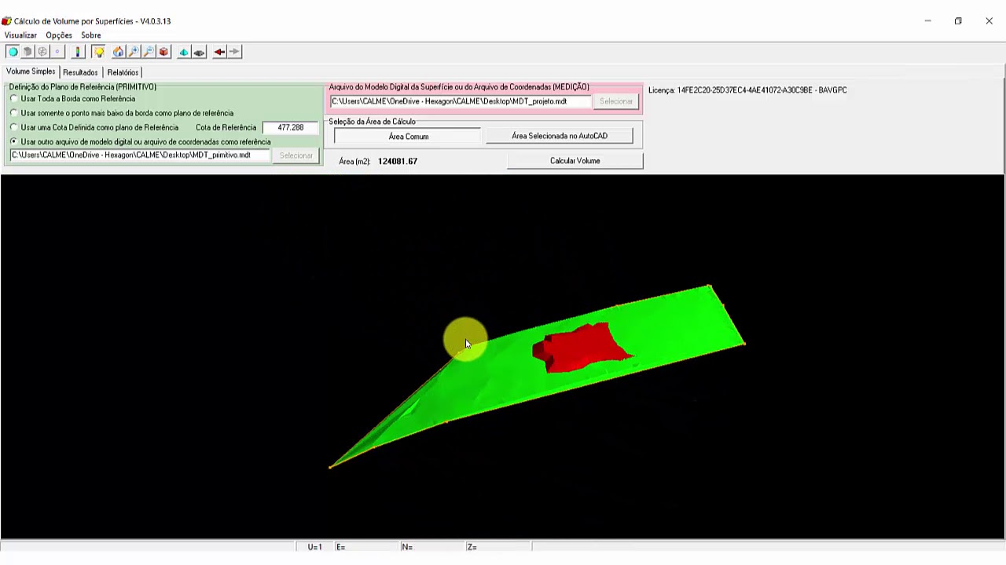Select 'Usar outro arquivo de modelo digital' option
This screenshot has height=565, width=1006.
pos(141,142)
